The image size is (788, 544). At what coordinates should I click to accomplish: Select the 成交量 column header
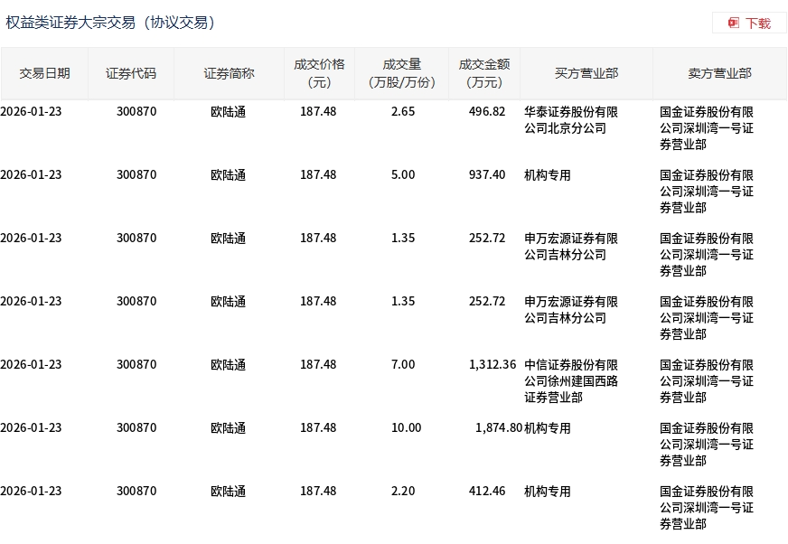pyautogui.click(x=401, y=73)
